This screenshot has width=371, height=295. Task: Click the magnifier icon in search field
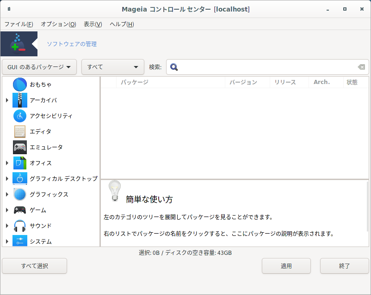pos(174,67)
